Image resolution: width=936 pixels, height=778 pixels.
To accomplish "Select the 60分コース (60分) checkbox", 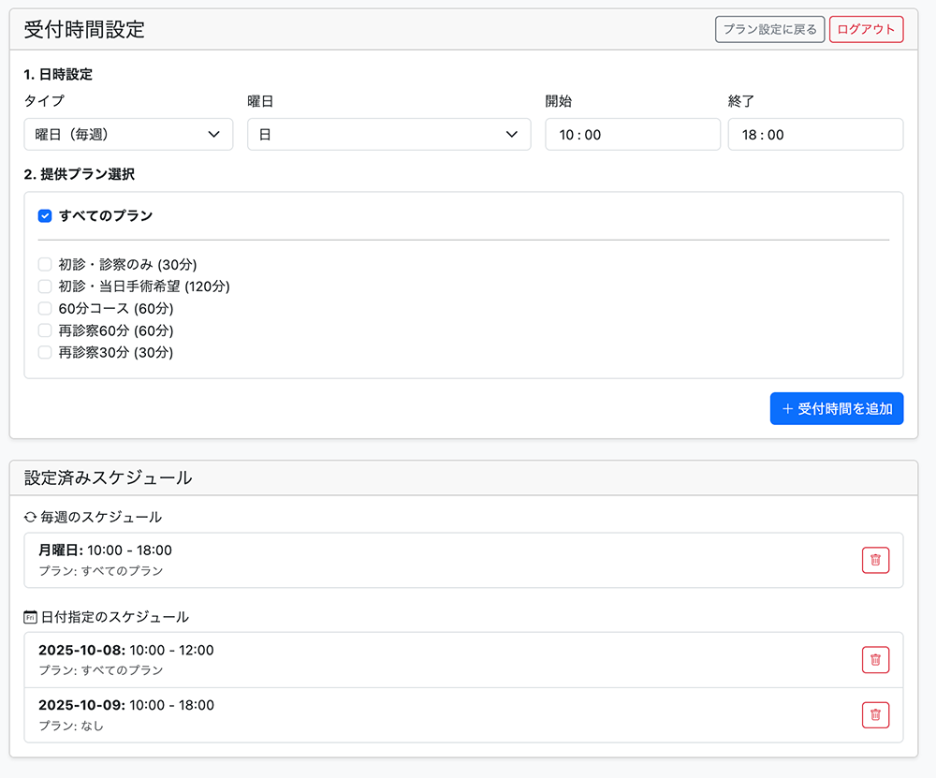I will pos(45,308).
